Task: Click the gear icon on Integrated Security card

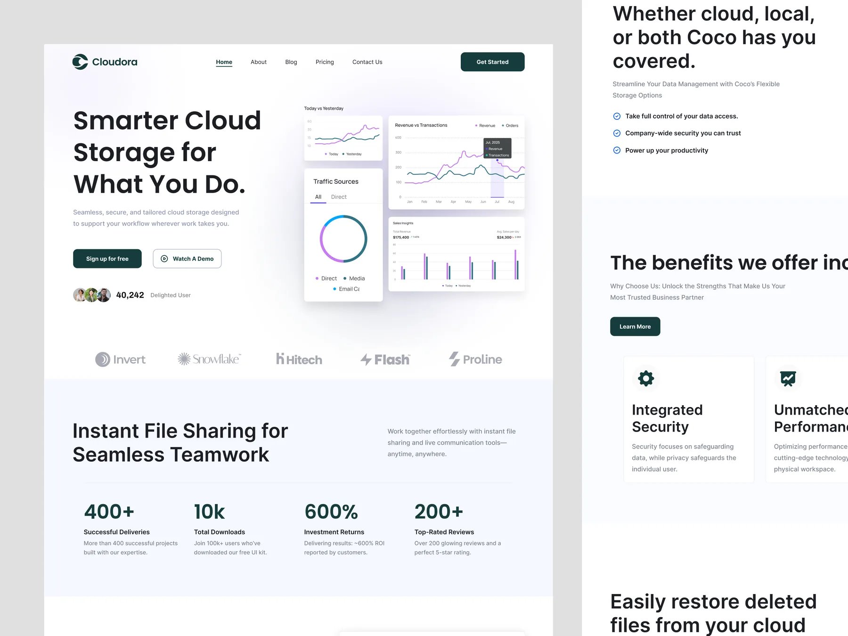Action: tap(646, 378)
